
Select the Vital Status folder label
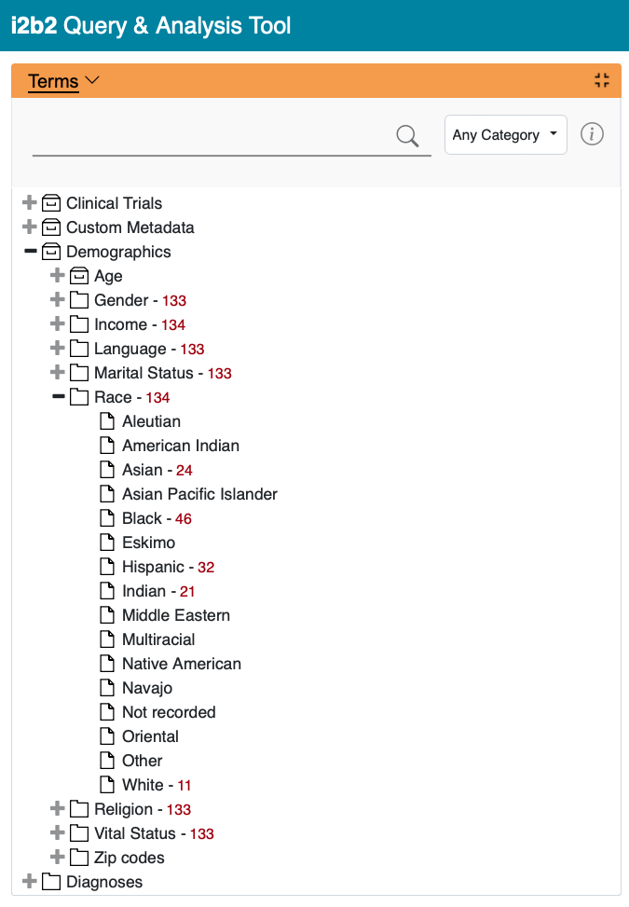pyautogui.click(x=134, y=833)
